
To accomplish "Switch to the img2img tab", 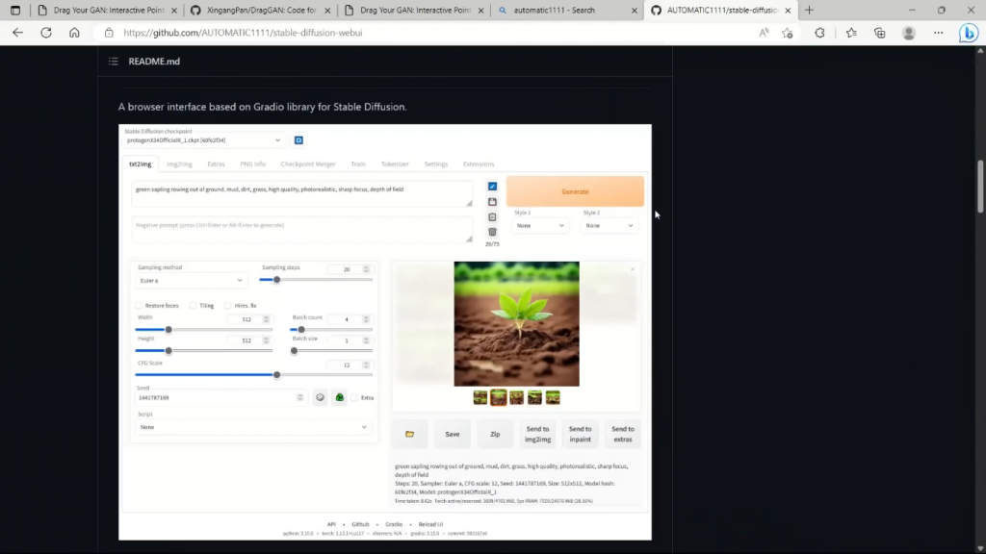I will pos(179,164).
